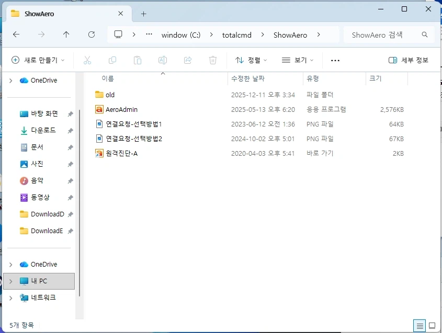This screenshot has height=333, width=442.
Task: Select the Rename icon in the toolbar
Action: click(163, 60)
